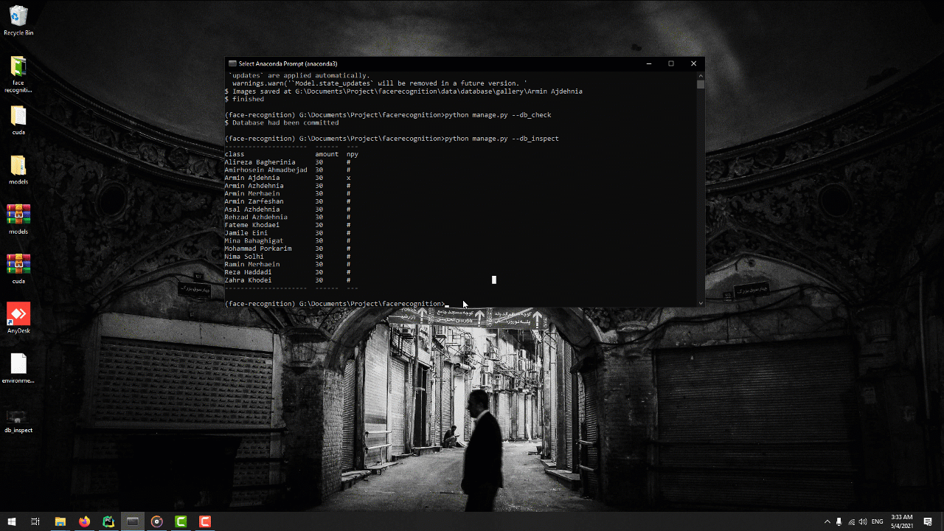Viewport: 944px width, 531px height.
Task: Click the Anaconda Prompt taskbar button
Action: pos(133,521)
